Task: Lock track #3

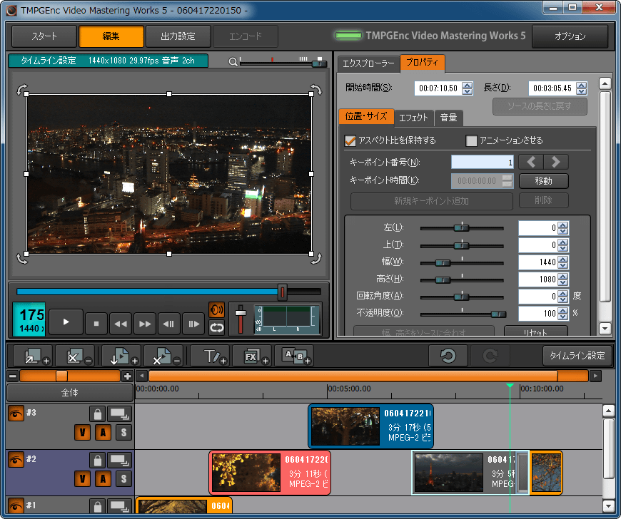Action: pos(97,414)
